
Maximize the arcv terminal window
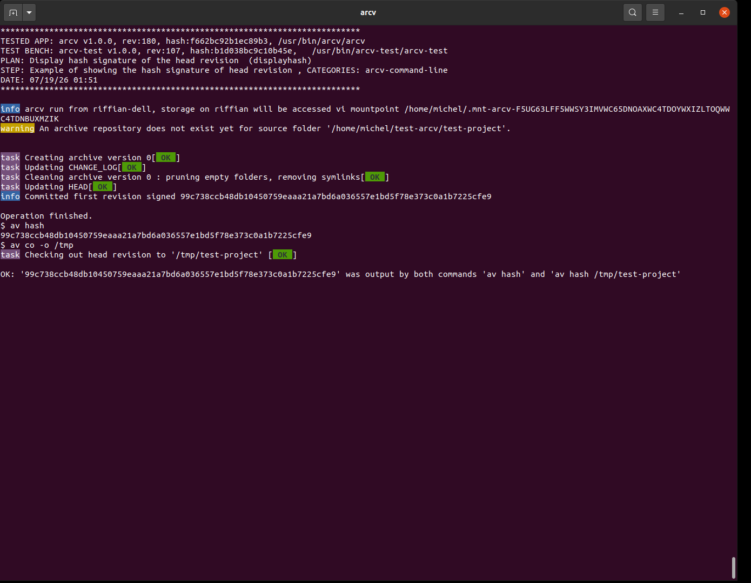(x=703, y=12)
